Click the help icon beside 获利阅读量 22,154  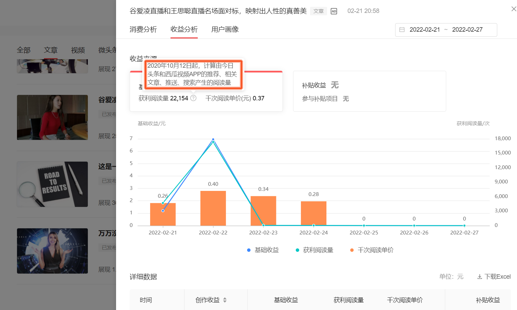[x=193, y=98]
